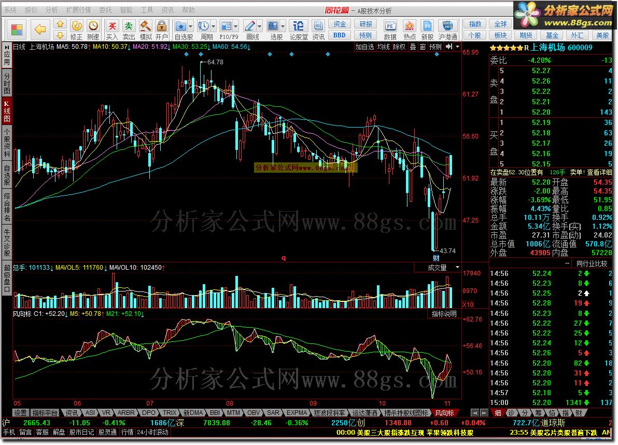Select the OBV indicator tab
Viewport: 618px width, 445px height.
254,413
